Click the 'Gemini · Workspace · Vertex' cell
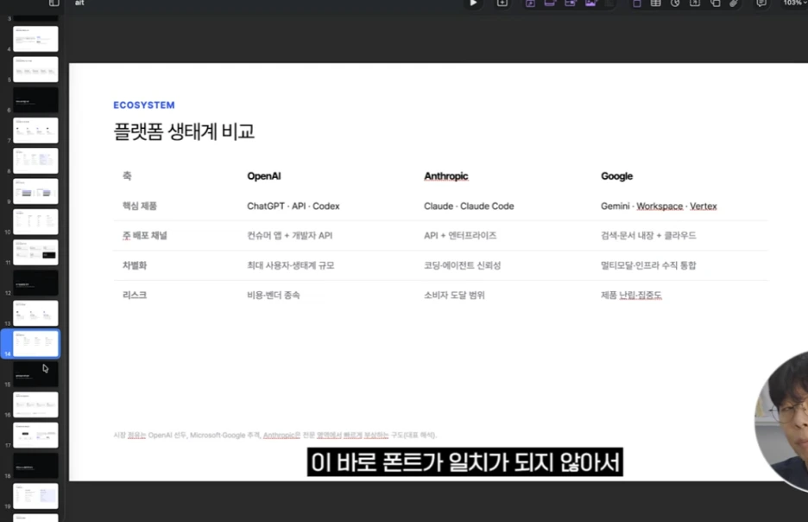Viewport: 808px width, 522px height. [x=659, y=206]
